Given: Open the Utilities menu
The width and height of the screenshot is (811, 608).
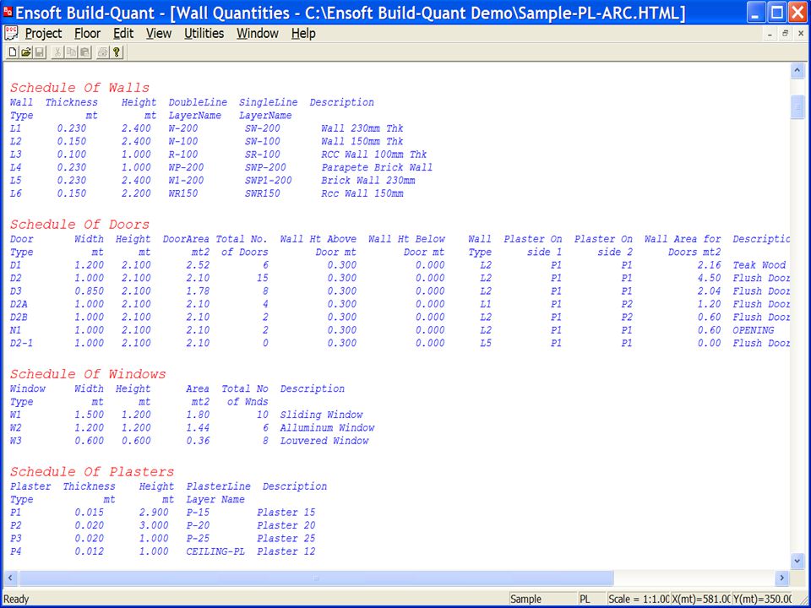Looking at the screenshot, I should click(204, 34).
